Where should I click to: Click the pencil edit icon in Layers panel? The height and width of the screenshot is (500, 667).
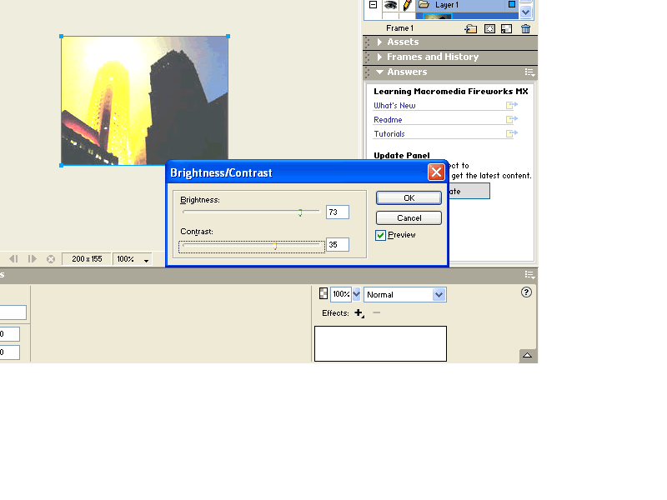(x=407, y=4)
